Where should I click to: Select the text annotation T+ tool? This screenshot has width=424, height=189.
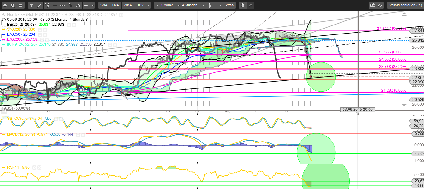(32, 5)
